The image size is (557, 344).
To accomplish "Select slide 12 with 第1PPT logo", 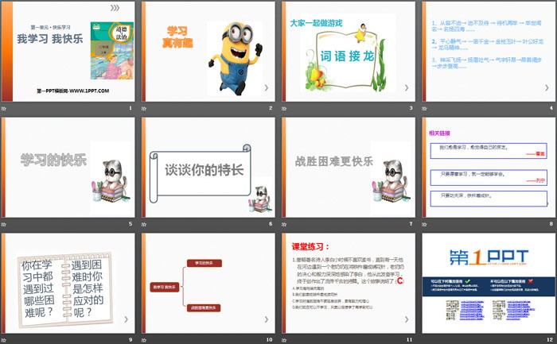I will [489, 284].
